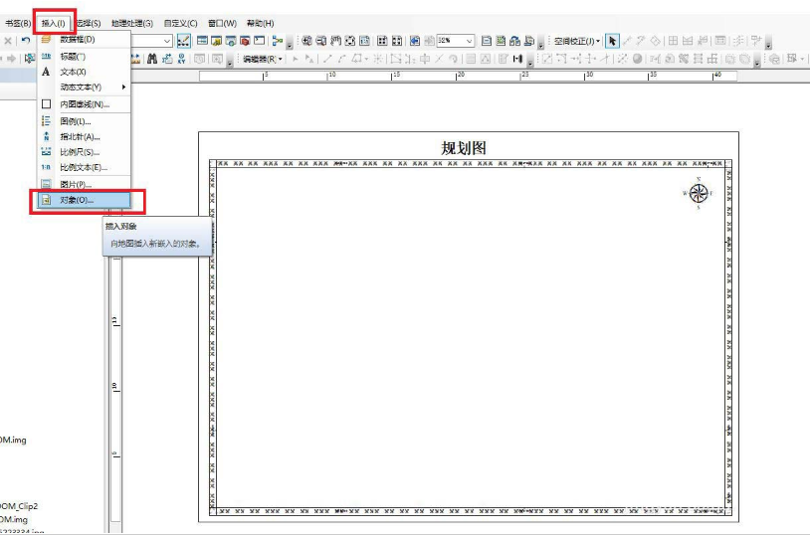Click layout zoom whole page icon
This screenshot has height=537, width=810.
350,41
